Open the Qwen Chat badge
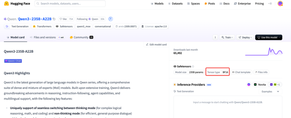 [x=13, y=61]
